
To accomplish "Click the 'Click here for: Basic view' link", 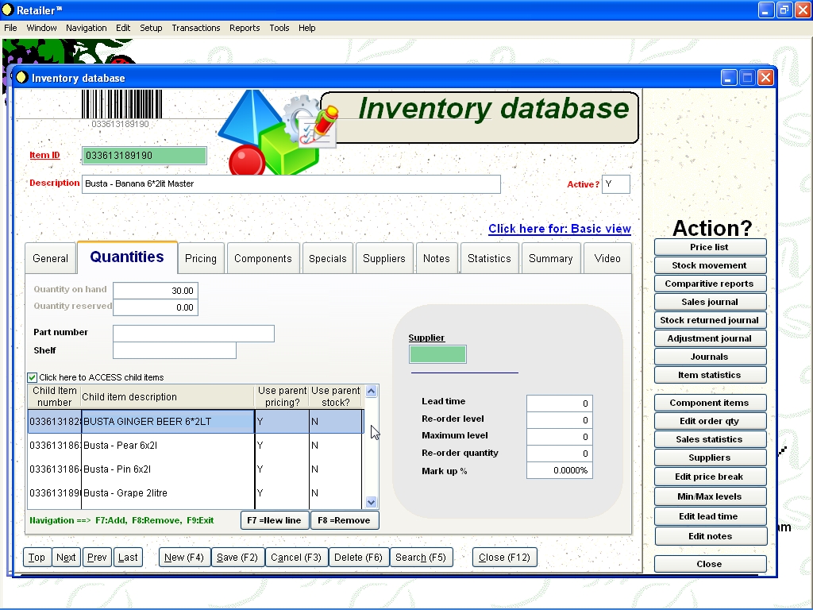I will click(x=560, y=229).
